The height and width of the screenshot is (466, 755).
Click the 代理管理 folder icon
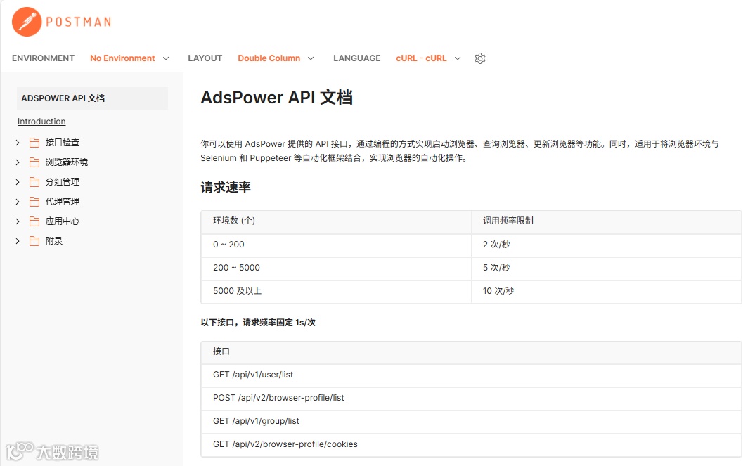pyautogui.click(x=34, y=202)
